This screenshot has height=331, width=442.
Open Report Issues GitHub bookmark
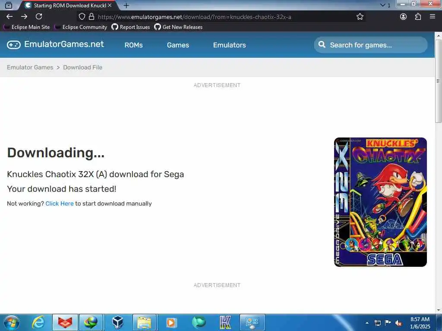pyautogui.click(x=130, y=27)
